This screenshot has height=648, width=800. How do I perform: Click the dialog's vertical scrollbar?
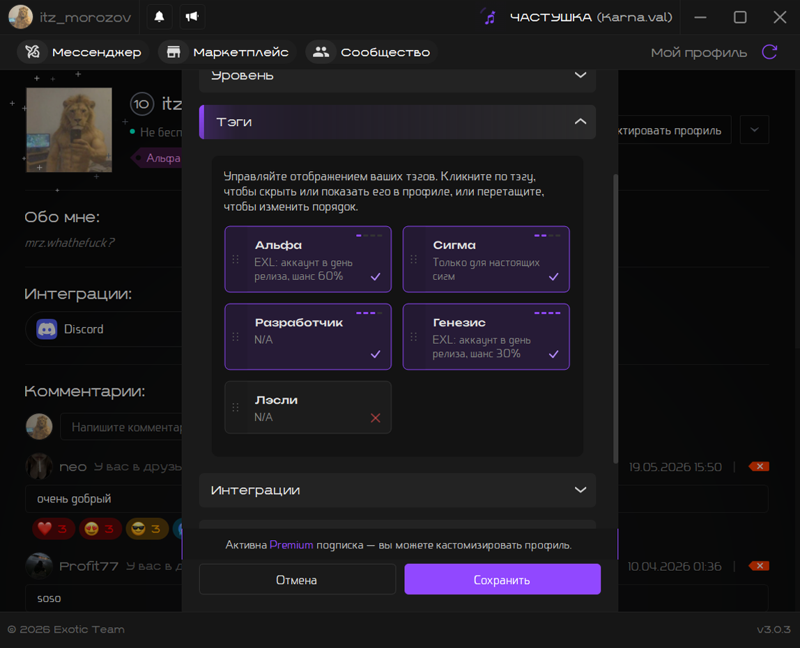point(616,318)
